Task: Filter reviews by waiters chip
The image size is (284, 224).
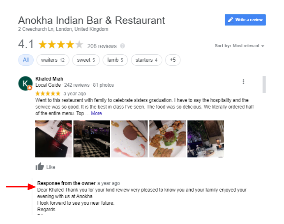Action: click(53, 60)
